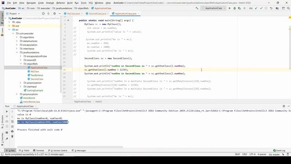Select SecondClass in the project tree
The width and height of the screenshot is (291, 164).
click(x=37, y=79)
